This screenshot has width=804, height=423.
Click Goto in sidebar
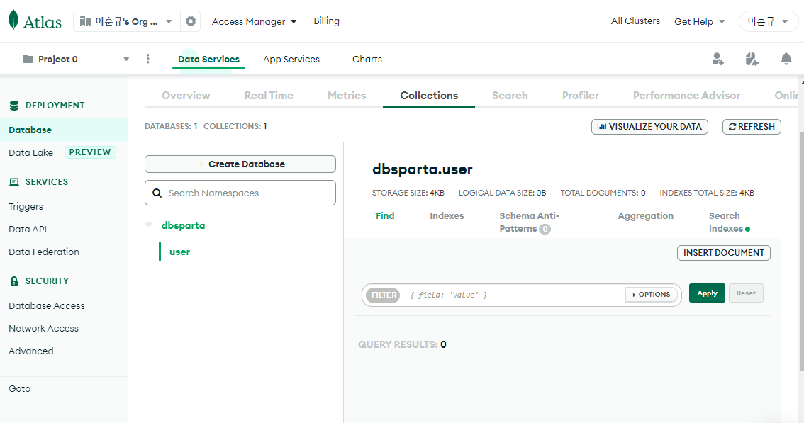[x=19, y=389]
